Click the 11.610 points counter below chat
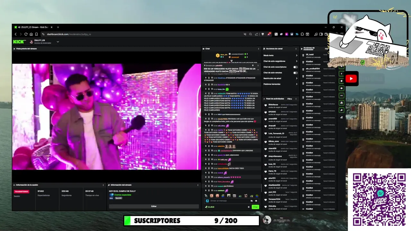The width and height of the screenshot is (411, 231). [210, 207]
